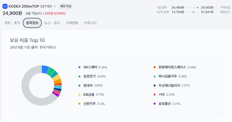
Task: Click the green 삼성전기 legend dot
Action: [x=79, y=76]
